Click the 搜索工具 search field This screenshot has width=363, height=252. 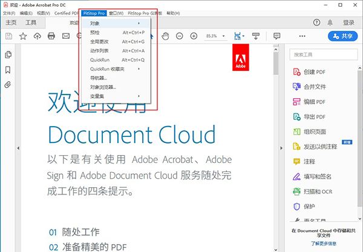point(322,54)
